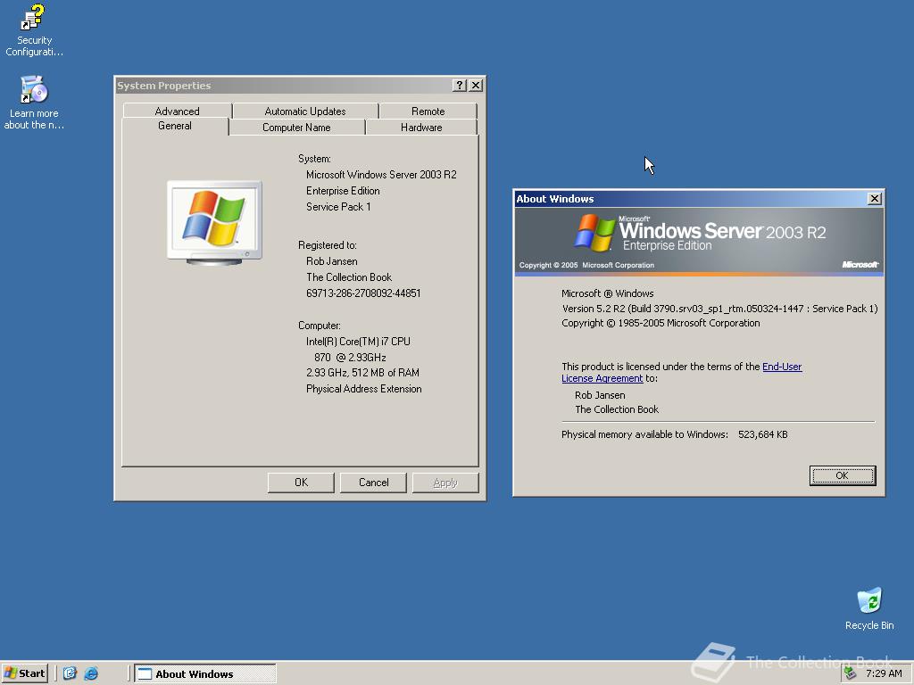
Task: Click the help question mark in System Properties
Action: click(458, 85)
